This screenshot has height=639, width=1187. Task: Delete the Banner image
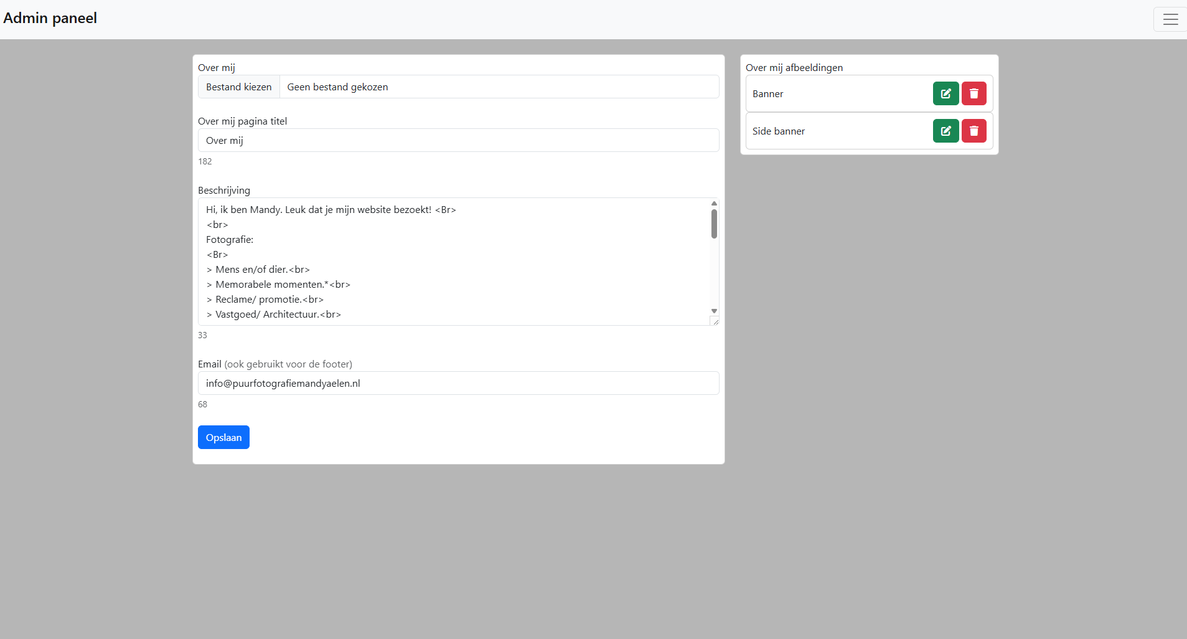point(974,93)
